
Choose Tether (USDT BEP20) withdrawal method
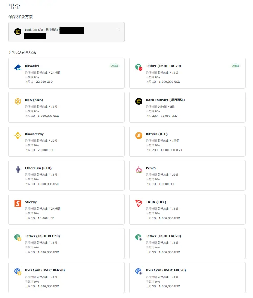tap(66, 243)
